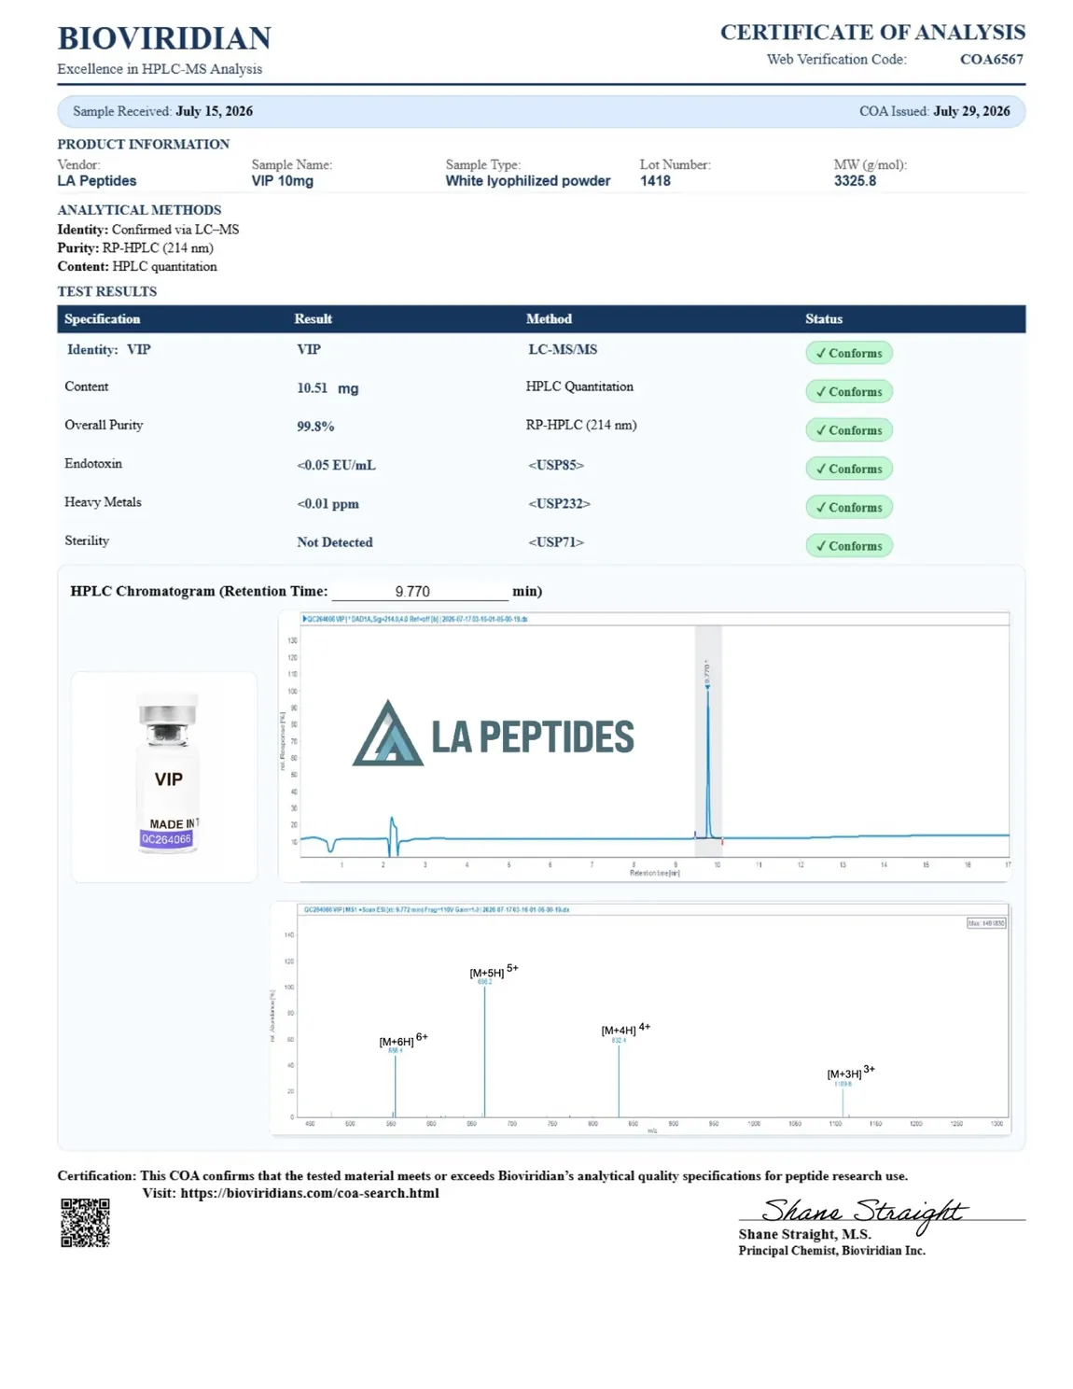Click the BIOVIRIDIAN logo title
1073x1389 pixels.
coord(164,38)
